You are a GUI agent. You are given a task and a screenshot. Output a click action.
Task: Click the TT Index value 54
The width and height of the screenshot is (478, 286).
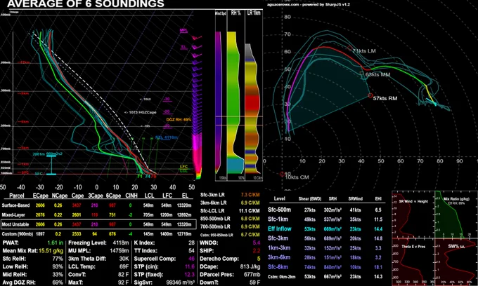pos(191,251)
